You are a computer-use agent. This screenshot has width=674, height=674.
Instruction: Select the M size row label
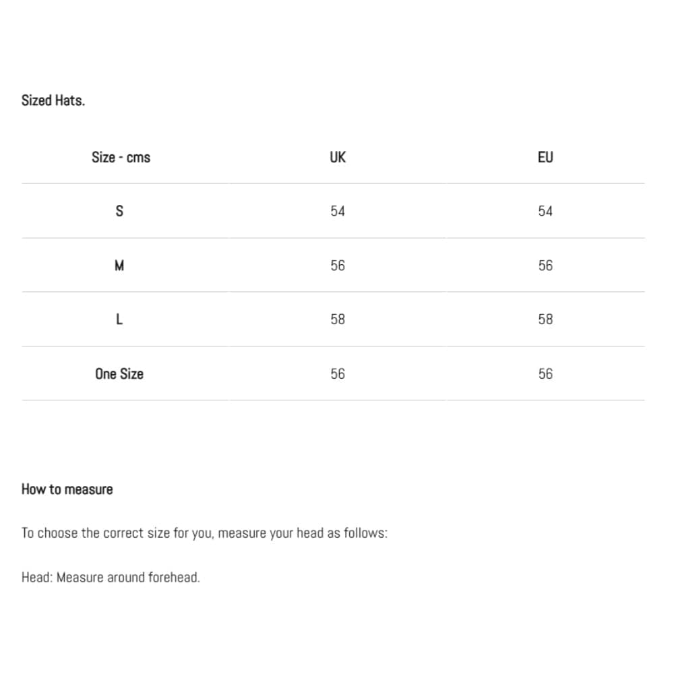pyautogui.click(x=119, y=266)
